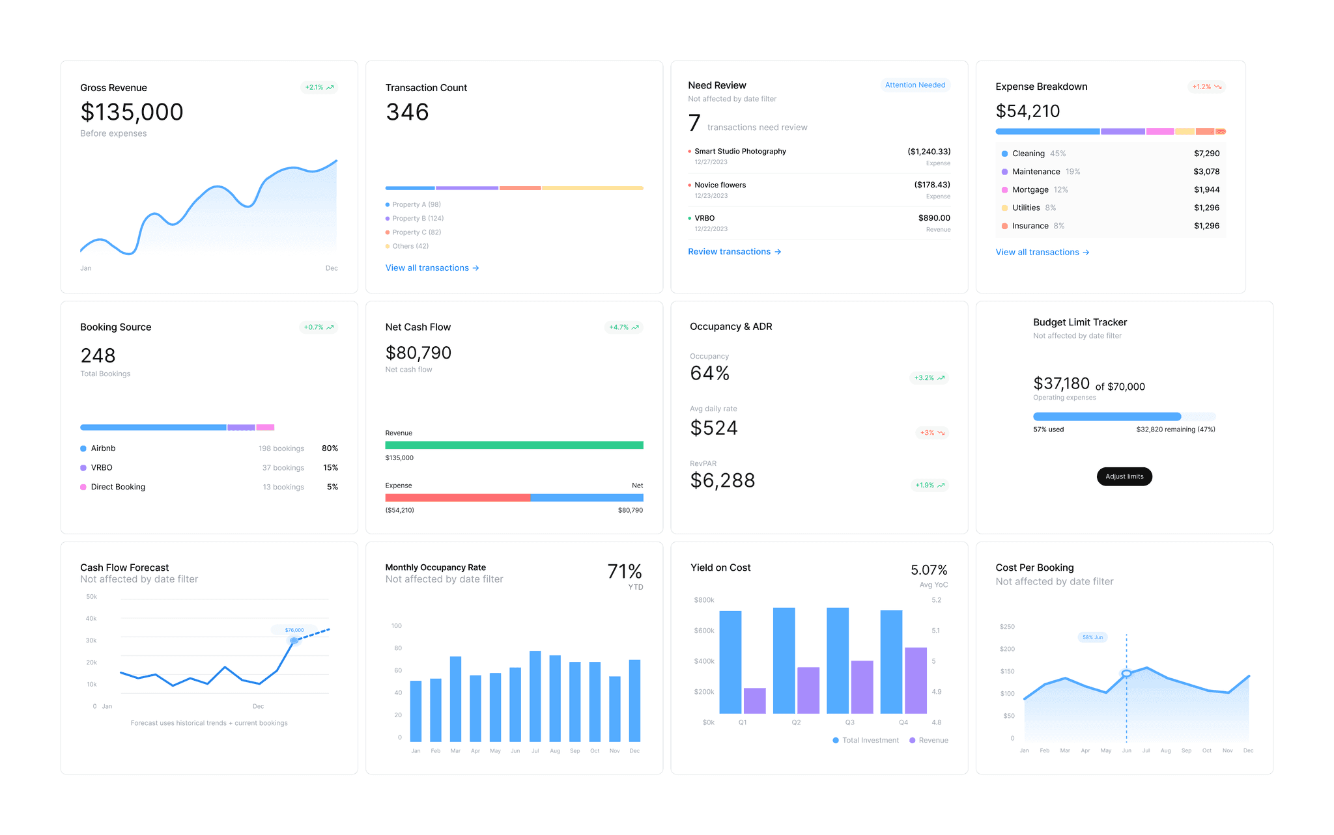Click the 58% Jun marker on Cost Per Booking

[x=1126, y=674]
